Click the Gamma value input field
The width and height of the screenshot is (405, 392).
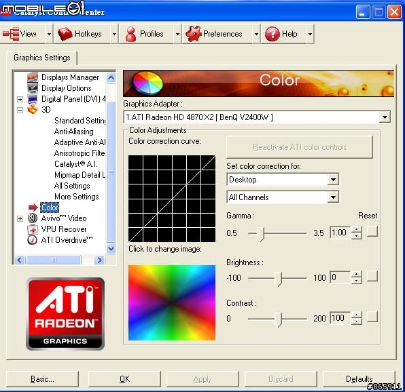pos(340,233)
